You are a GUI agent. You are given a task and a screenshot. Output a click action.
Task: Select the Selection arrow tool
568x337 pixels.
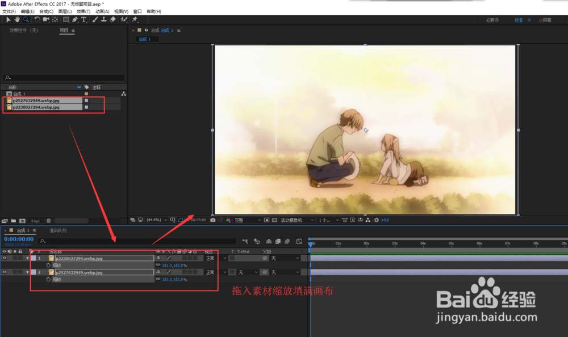[9, 19]
